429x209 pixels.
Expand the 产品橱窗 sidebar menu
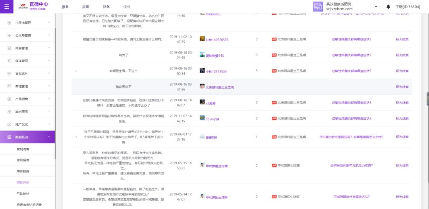coord(48,99)
